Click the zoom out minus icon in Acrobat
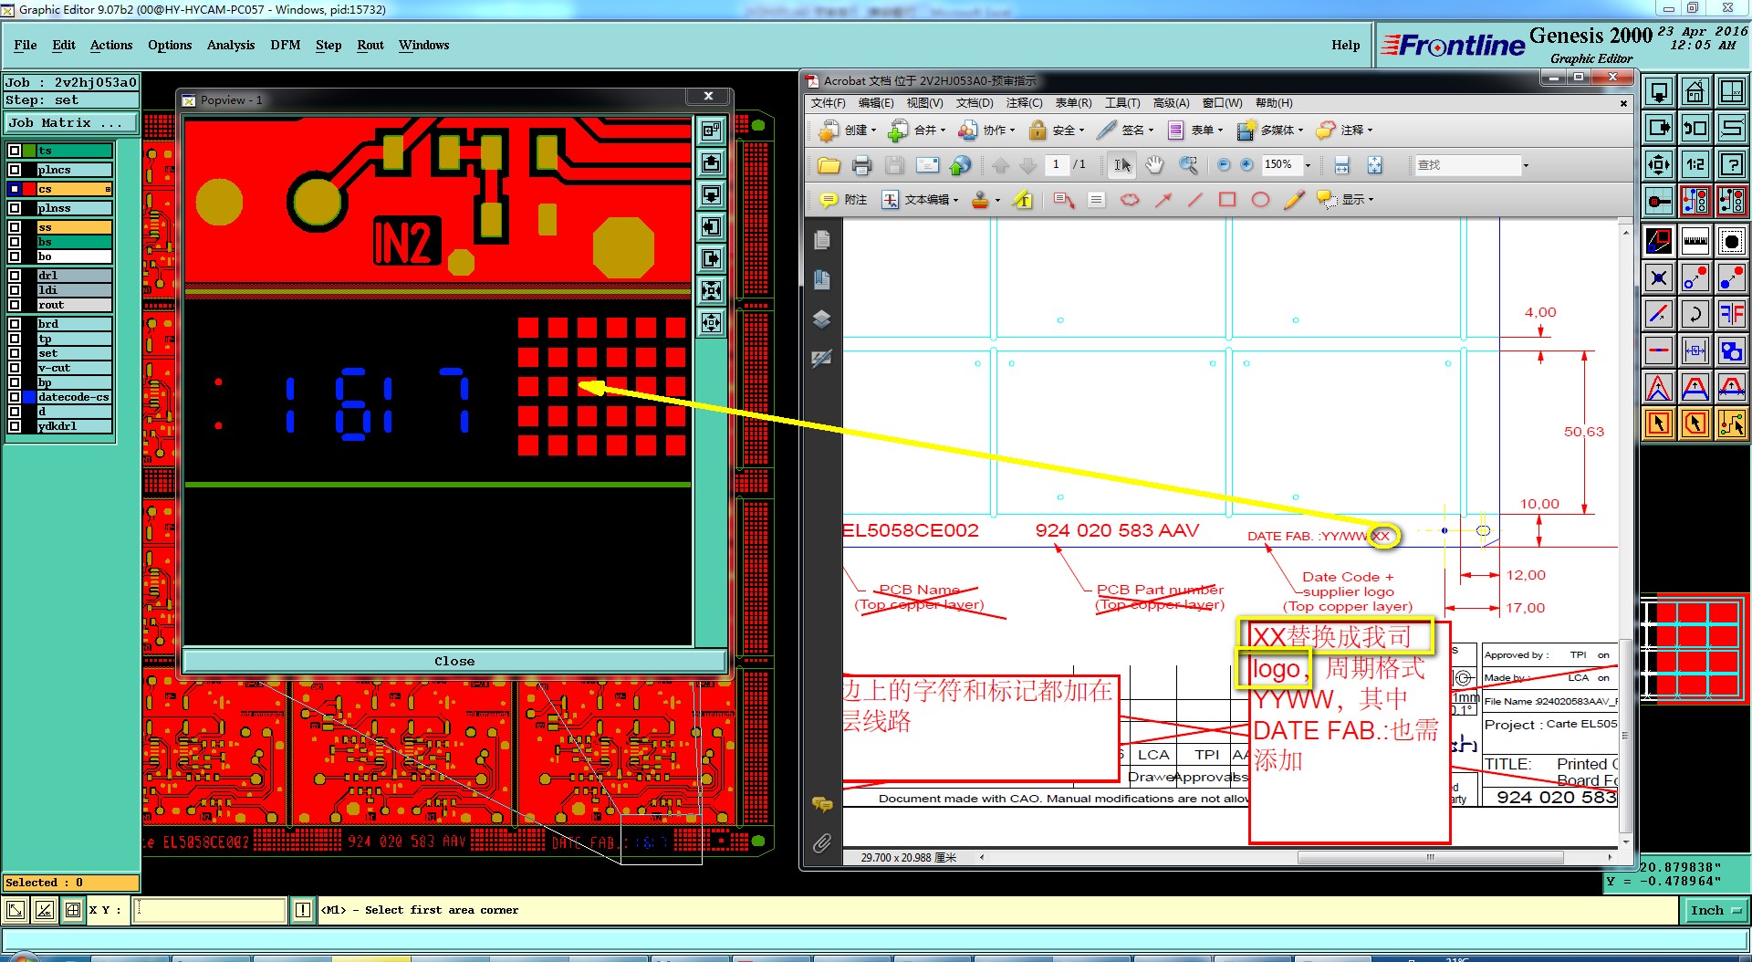 click(x=1224, y=165)
